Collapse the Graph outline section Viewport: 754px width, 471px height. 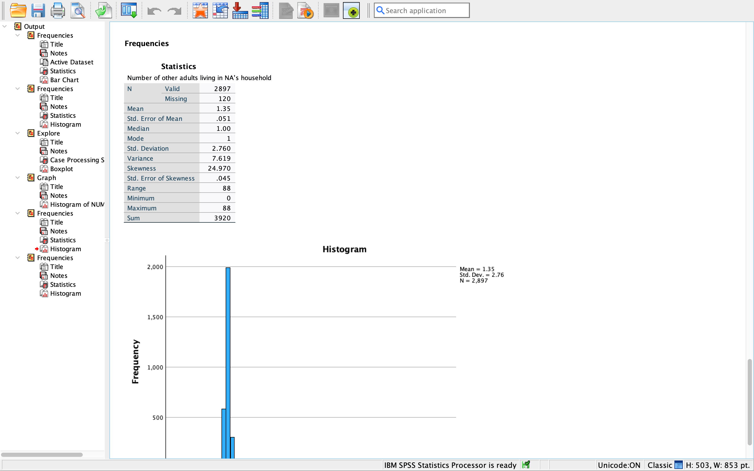click(x=18, y=178)
